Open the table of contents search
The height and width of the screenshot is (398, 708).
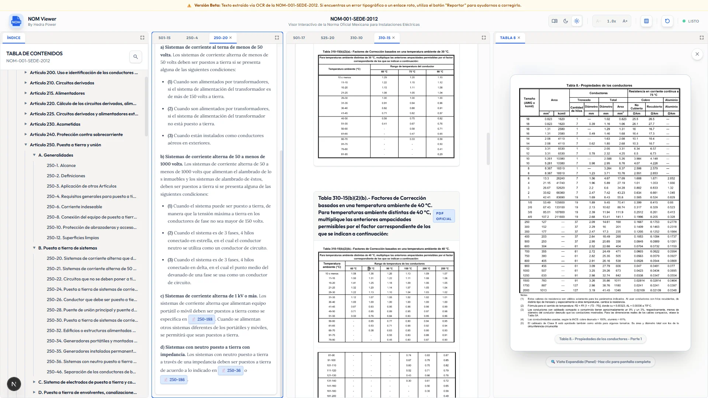(136, 57)
